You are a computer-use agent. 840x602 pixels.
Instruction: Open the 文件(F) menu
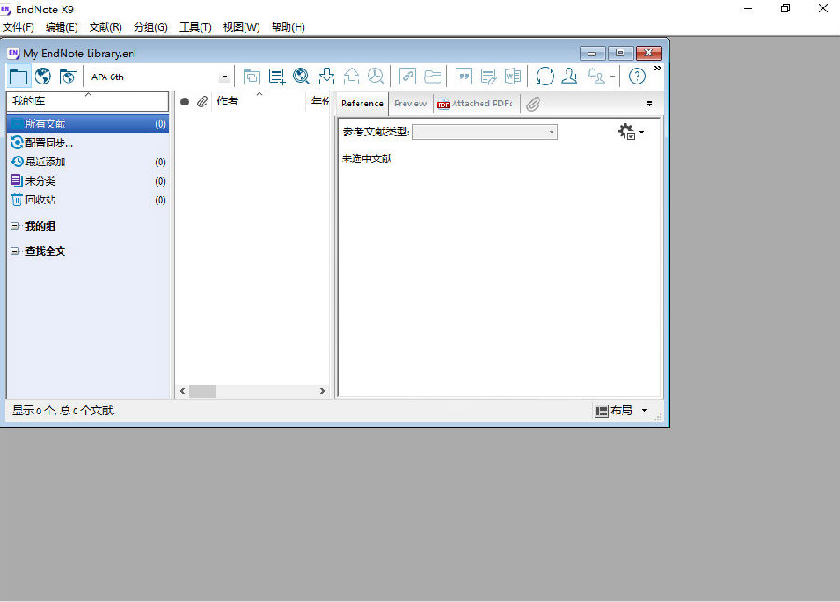pos(18,27)
